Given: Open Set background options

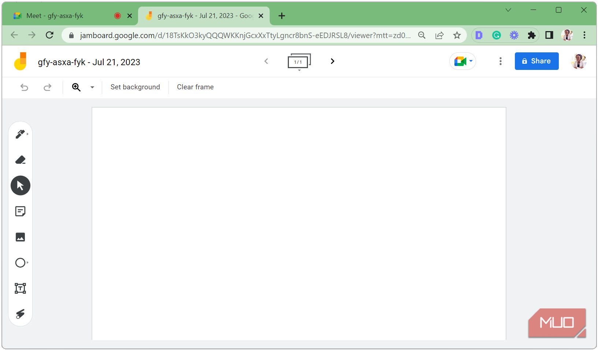Looking at the screenshot, I should 135,87.
